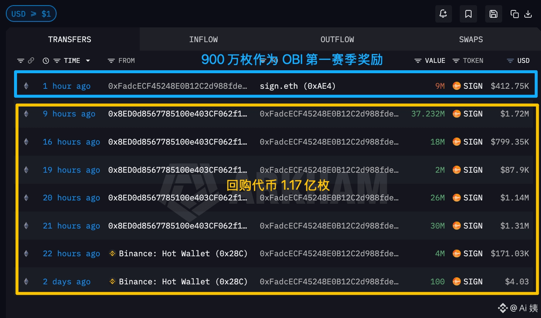
Task: Switch to the OUTFLOW tab
Action: coord(337,39)
